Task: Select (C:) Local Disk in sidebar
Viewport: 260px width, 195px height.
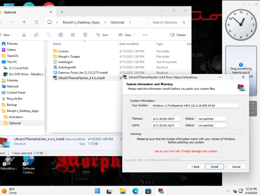Action: 19,68
